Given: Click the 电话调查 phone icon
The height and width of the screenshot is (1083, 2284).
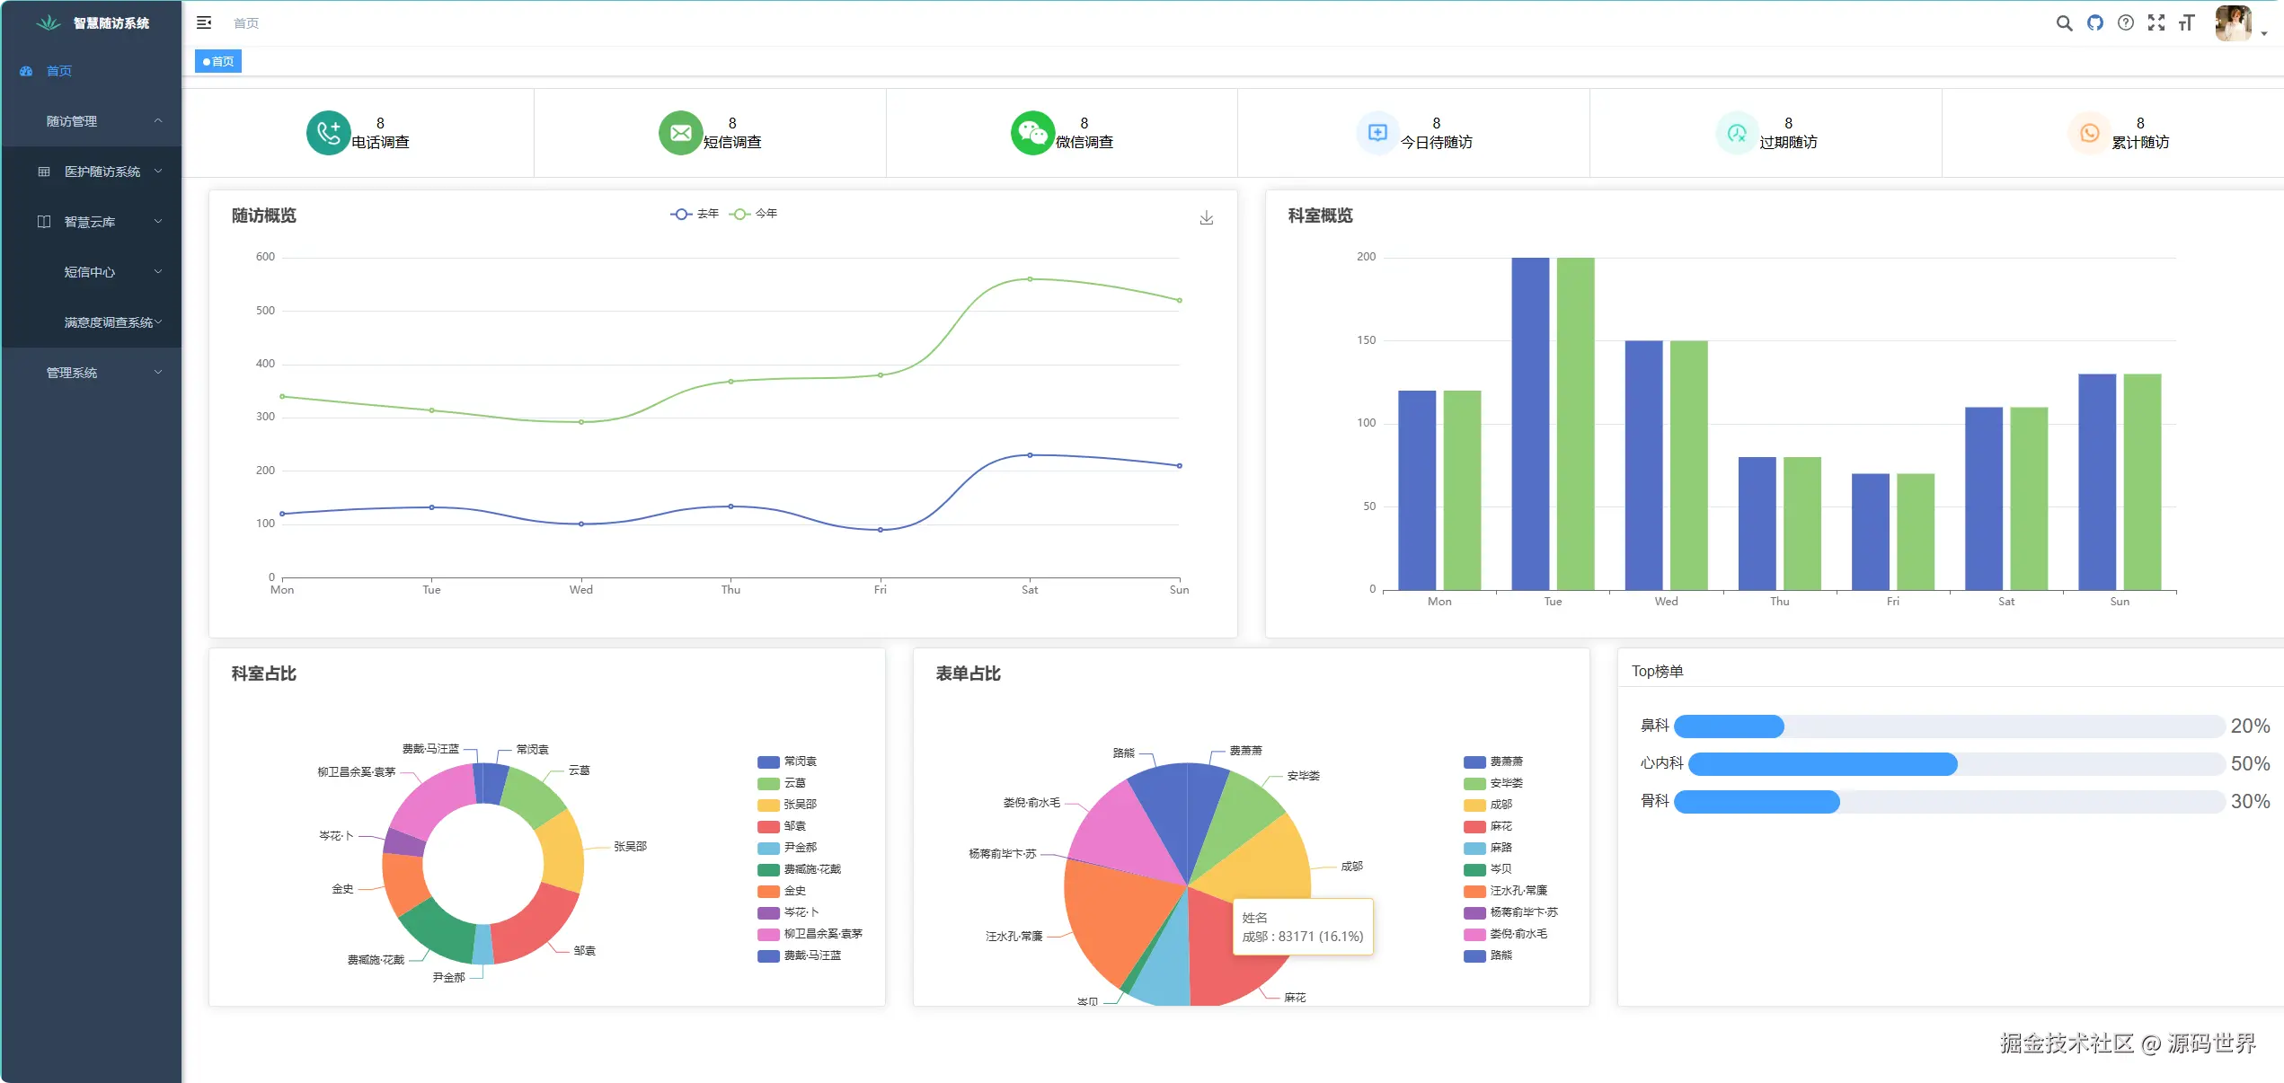Looking at the screenshot, I should [328, 133].
